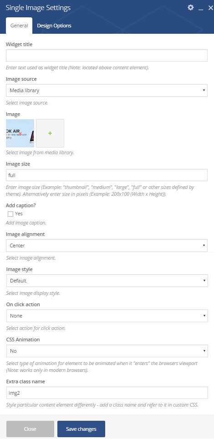The height and width of the screenshot is (439, 214).
Task: Click the Yes label beside caption checkbox
Action: [x=19, y=214]
